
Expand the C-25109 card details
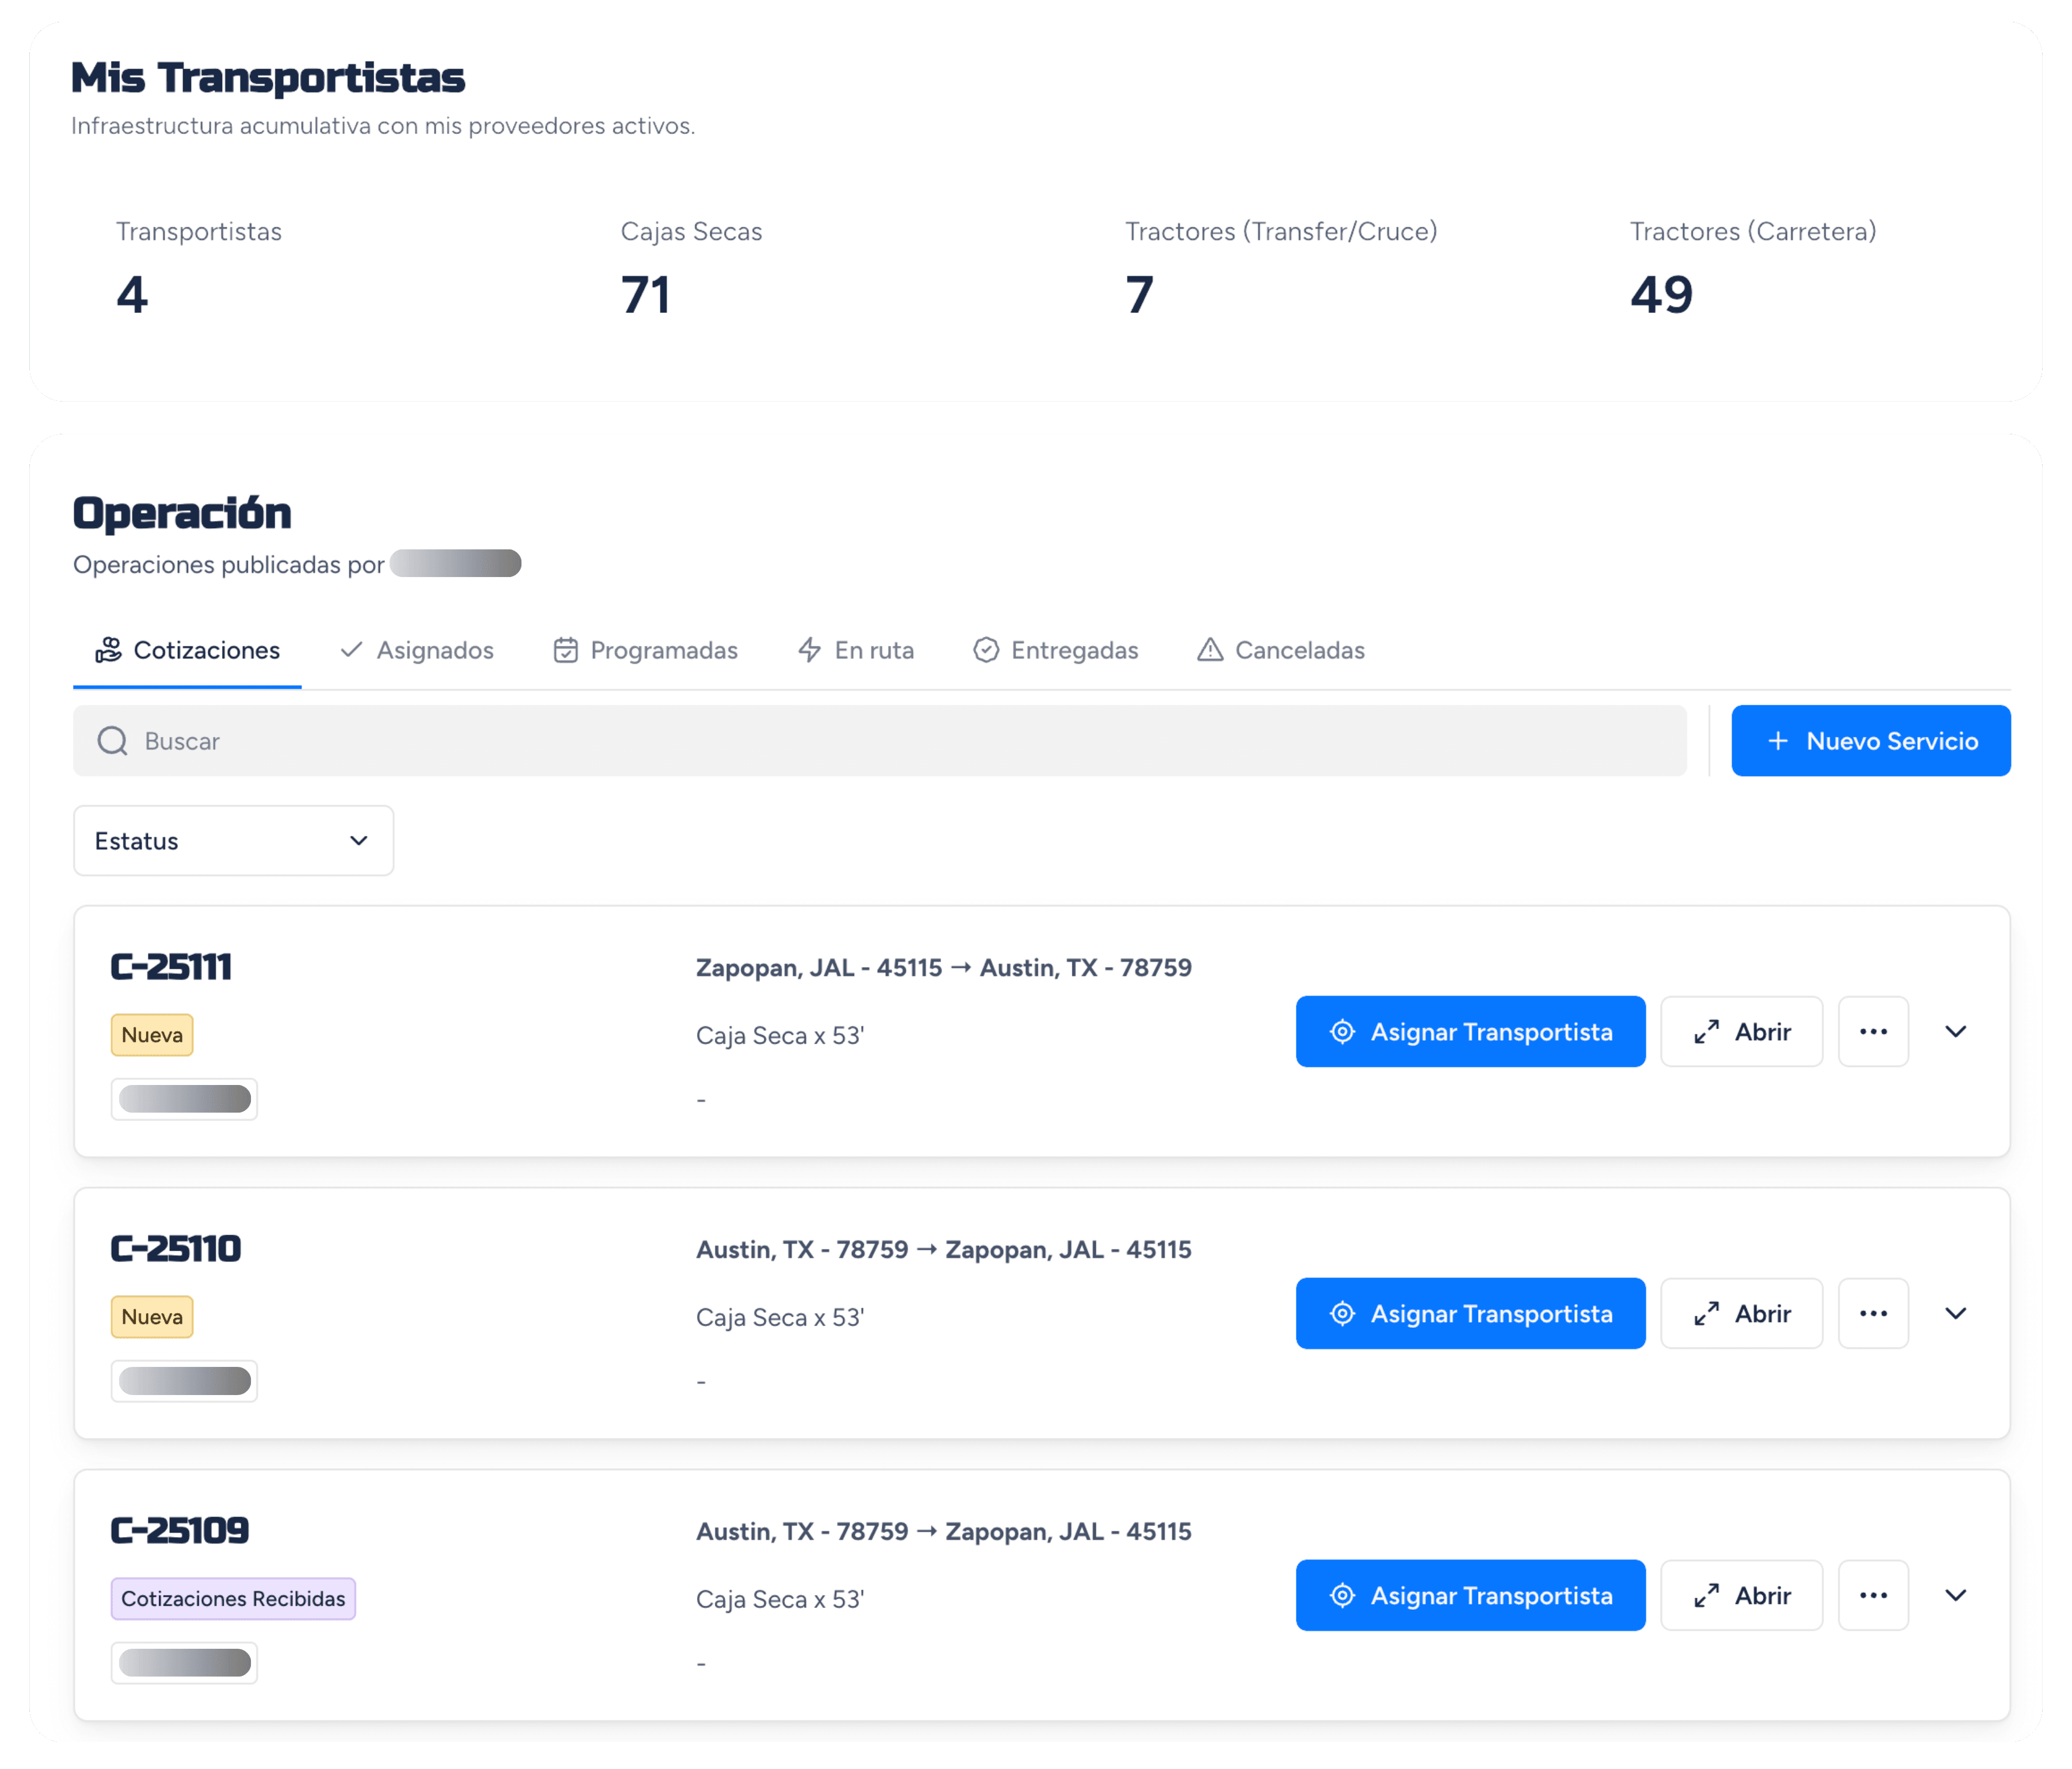[x=1956, y=1595]
